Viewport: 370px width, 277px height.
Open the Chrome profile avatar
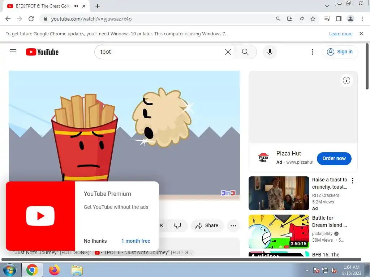click(x=350, y=19)
